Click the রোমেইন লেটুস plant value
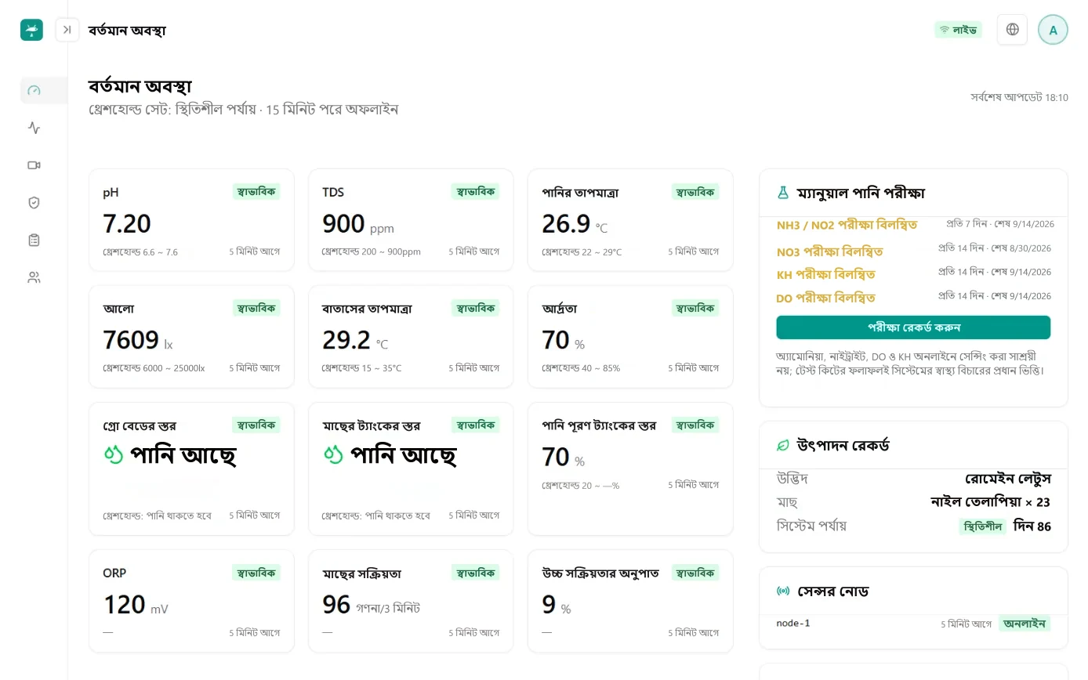1088x680 pixels. tap(1008, 479)
